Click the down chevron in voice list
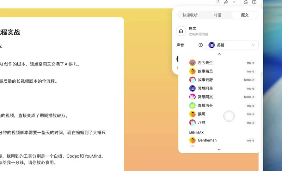This screenshot has width=282, height=171. point(219,149)
